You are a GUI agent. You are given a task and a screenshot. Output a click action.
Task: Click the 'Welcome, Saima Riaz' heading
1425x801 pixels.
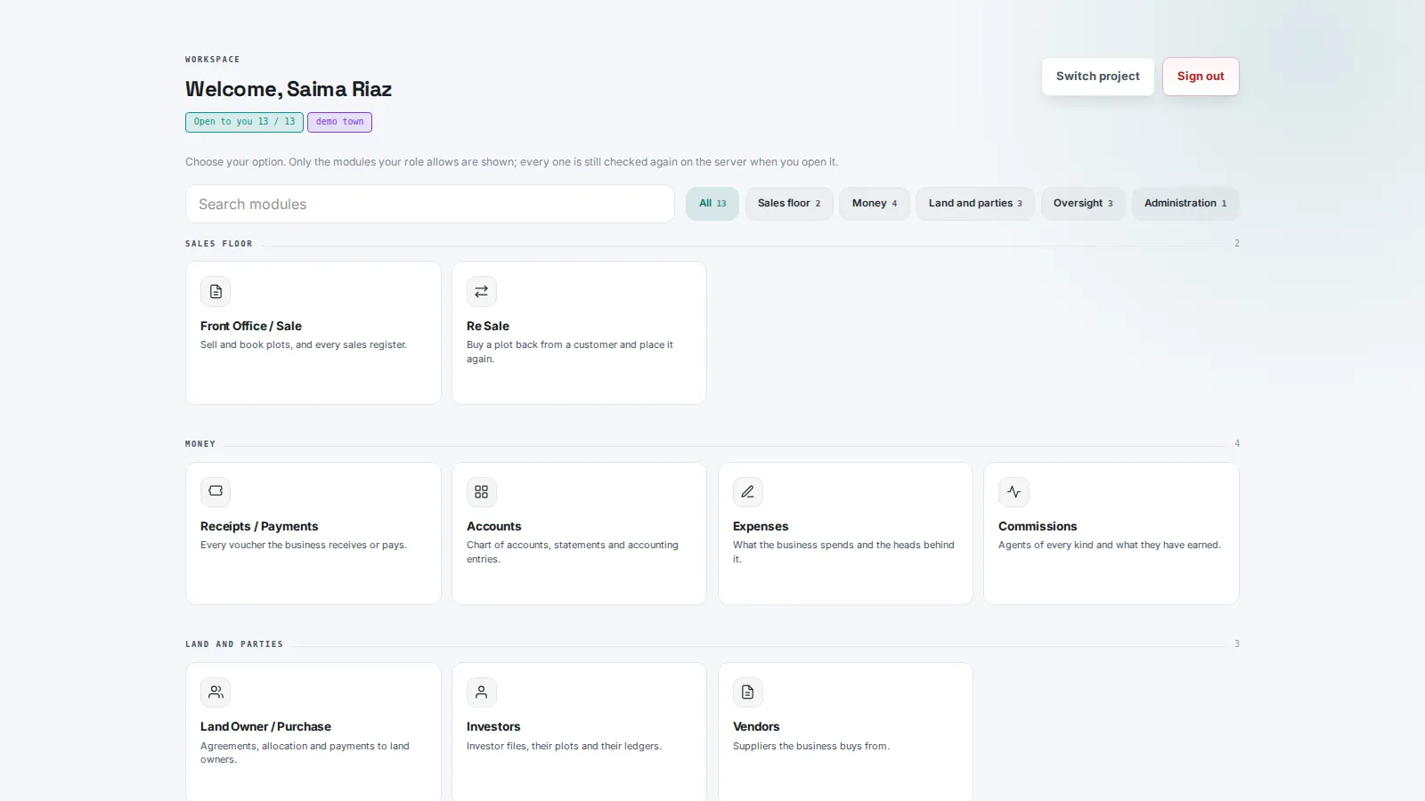click(x=289, y=89)
